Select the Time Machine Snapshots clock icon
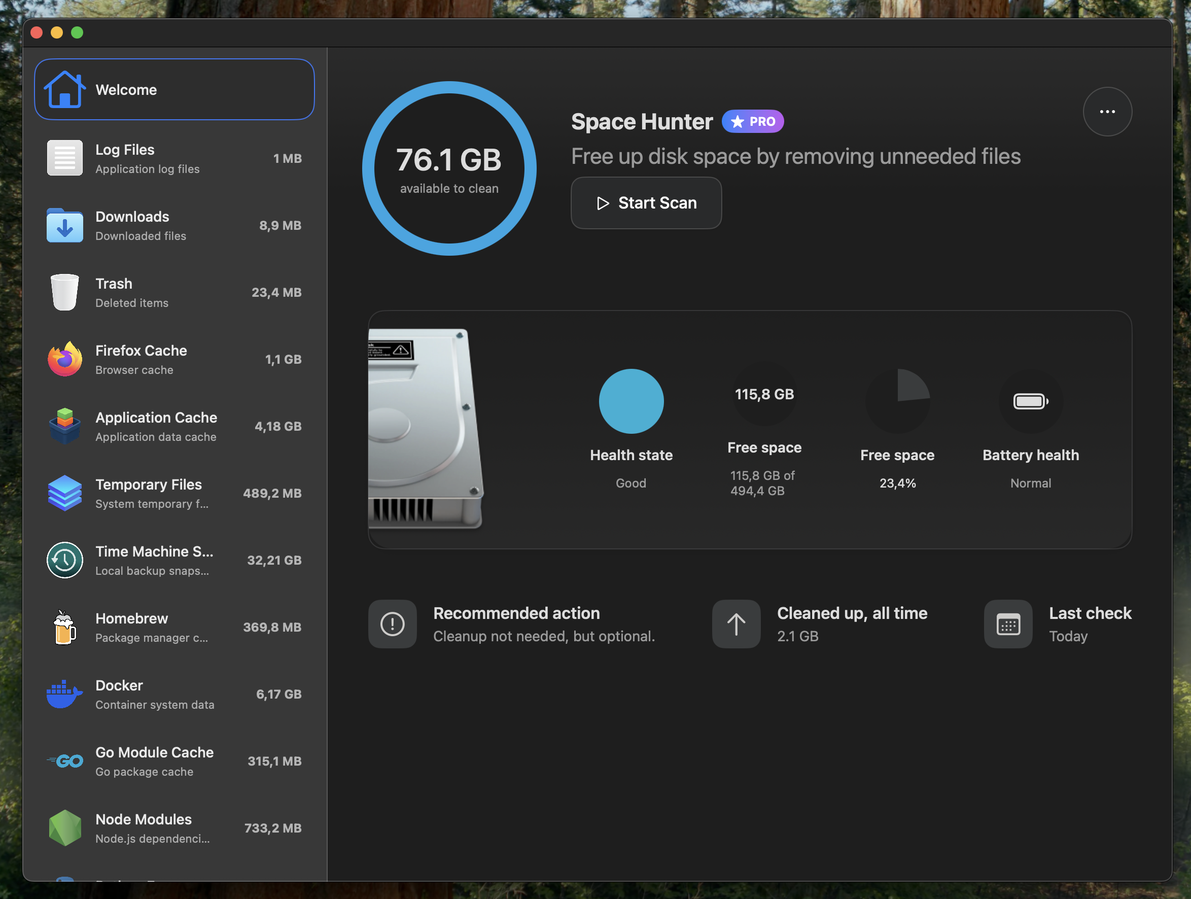Viewport: 1191px width, 899px height. click(64, 560)
